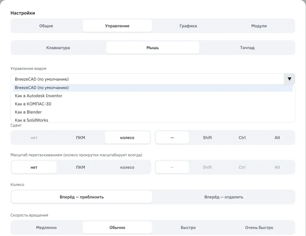
Task: Go to the Графика tab
Action: (x=188, y=26)
